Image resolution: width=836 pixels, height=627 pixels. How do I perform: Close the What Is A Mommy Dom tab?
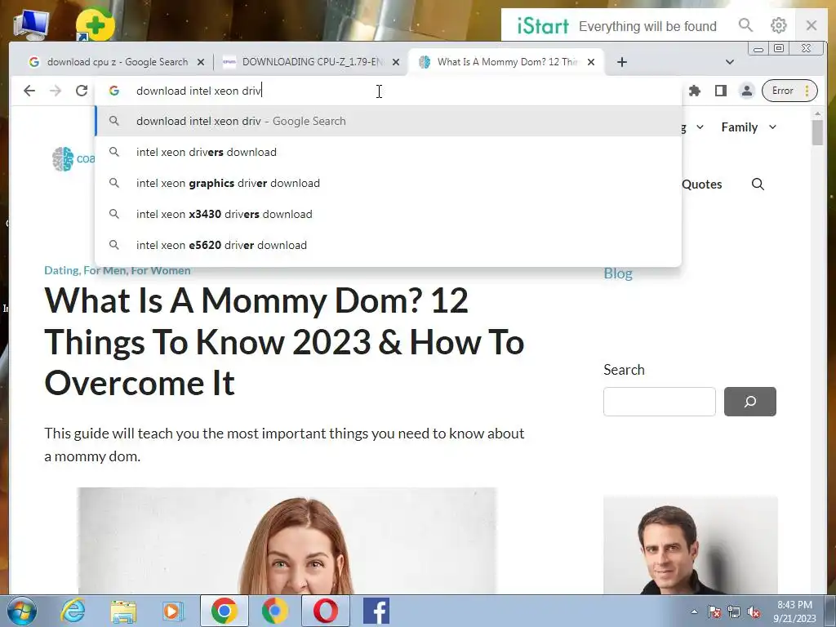[x=591, y=62]
